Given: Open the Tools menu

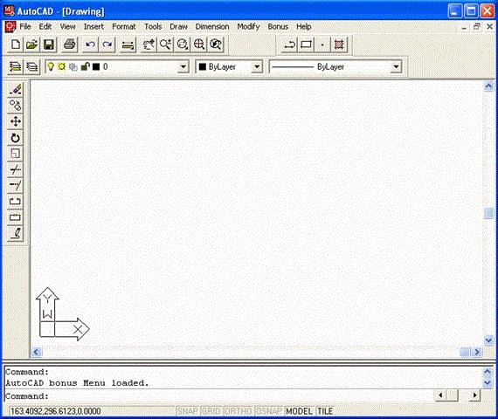Looking at the screenshot, I should (153, 27).
